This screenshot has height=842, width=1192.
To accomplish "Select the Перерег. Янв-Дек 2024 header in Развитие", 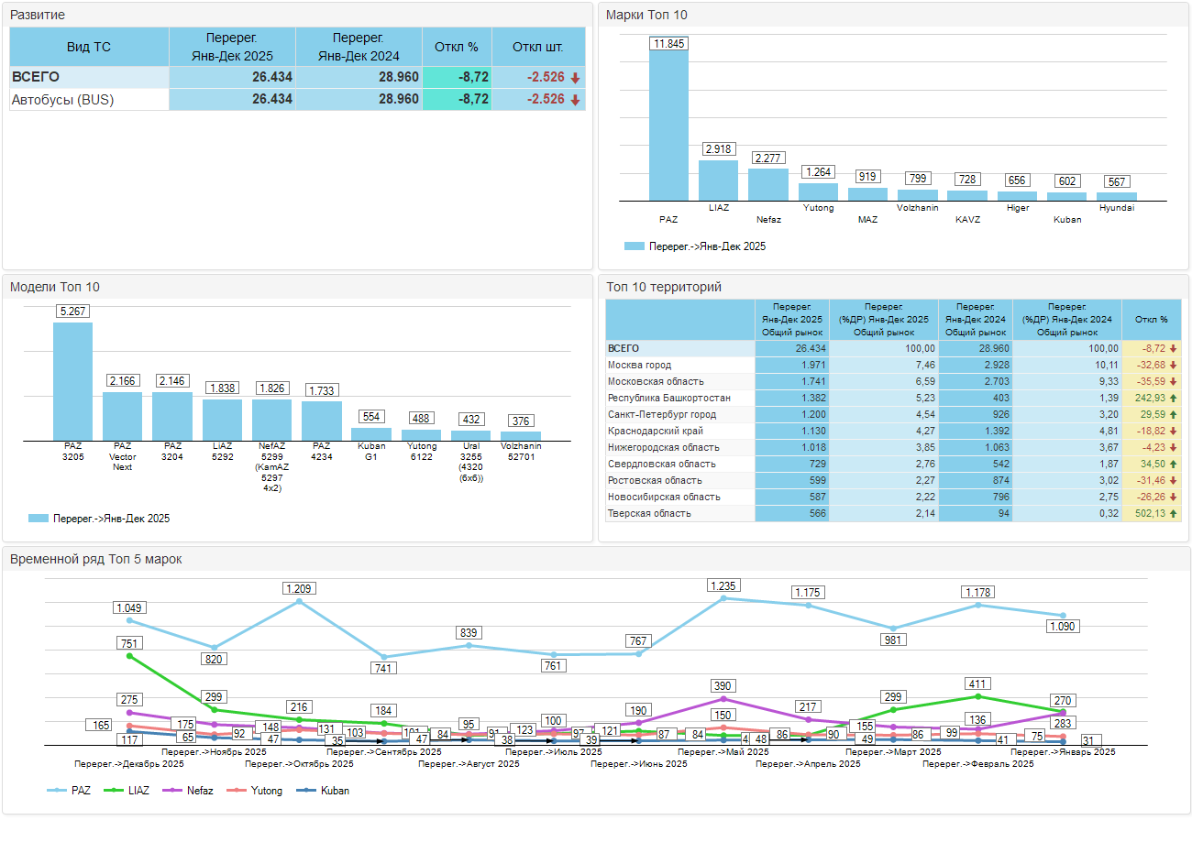I will [359, 46].
